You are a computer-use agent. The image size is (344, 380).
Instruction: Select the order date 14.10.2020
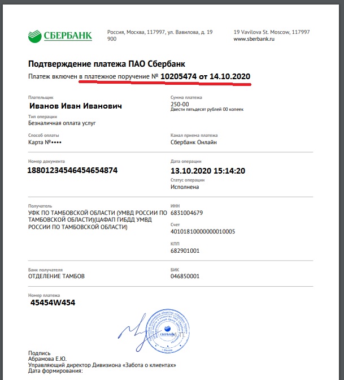[230, 76]
